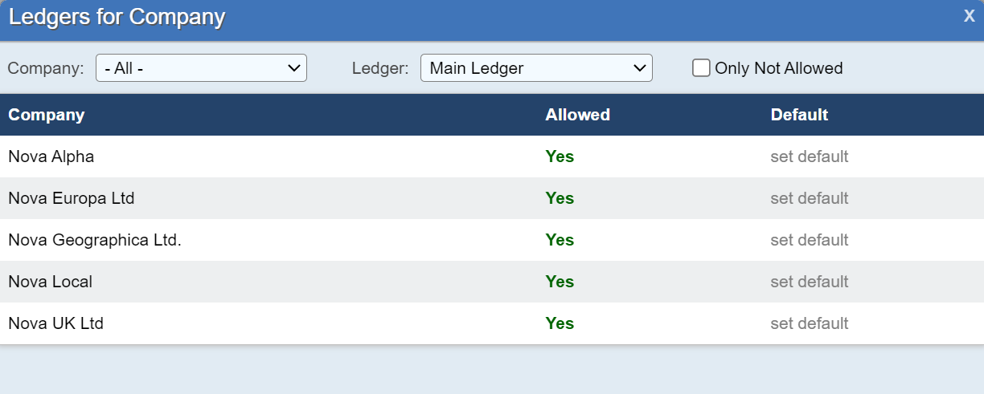
Task: Select the Nova UK Ltd company name
Action: 55,323
